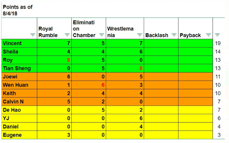Select the Eugene name cell
The width and height of the screenshot is (229, 143).
pyautogui.click(x=19, y=135)
